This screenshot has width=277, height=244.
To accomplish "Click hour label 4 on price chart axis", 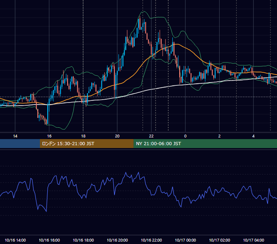I will [253, 136].
